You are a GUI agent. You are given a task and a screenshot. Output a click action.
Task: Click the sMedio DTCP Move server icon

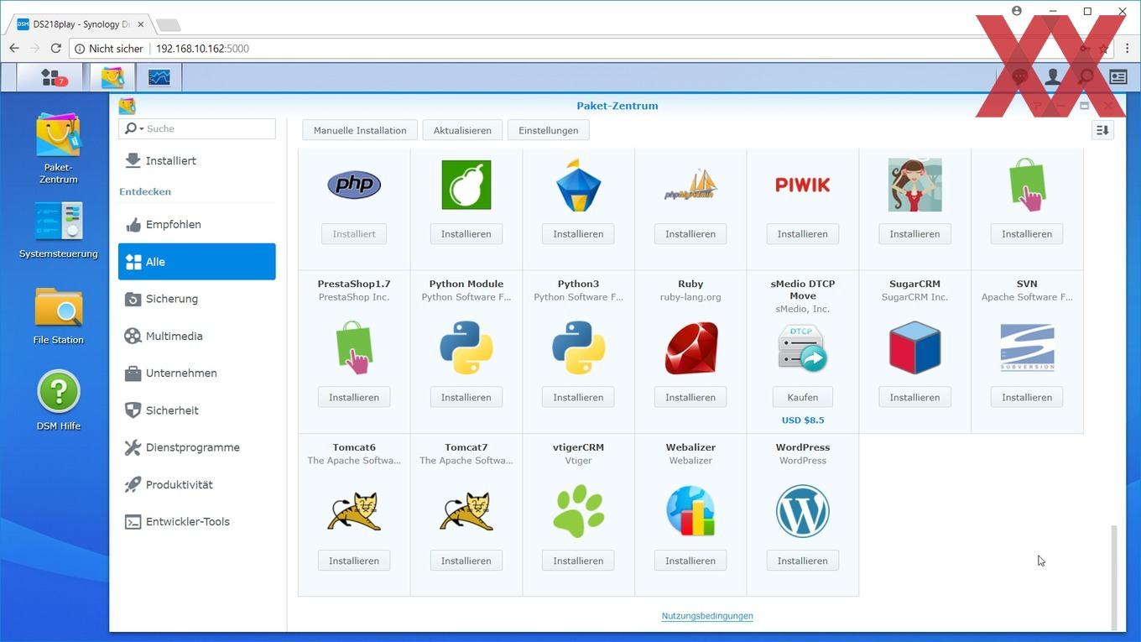coord(803,347)
